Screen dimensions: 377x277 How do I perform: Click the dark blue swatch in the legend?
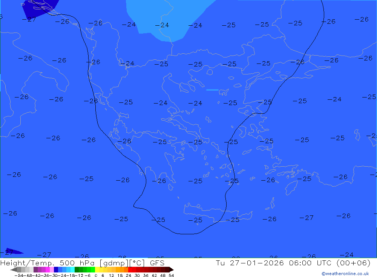[56, 269]
